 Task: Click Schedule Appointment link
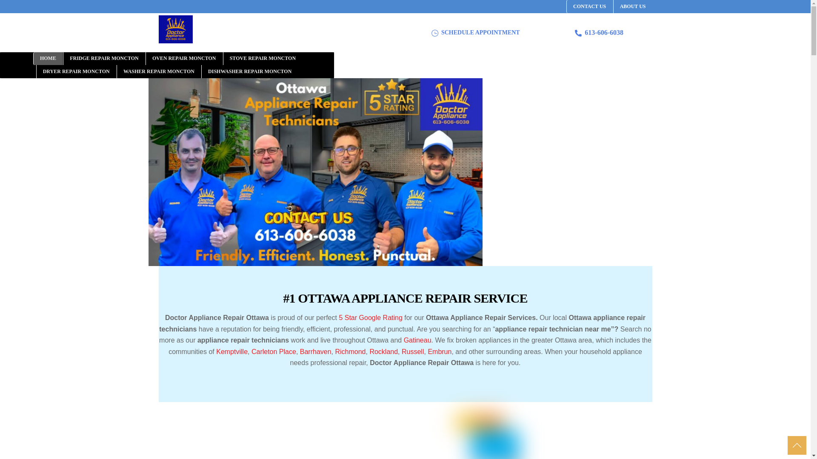[x=480, y=33]
